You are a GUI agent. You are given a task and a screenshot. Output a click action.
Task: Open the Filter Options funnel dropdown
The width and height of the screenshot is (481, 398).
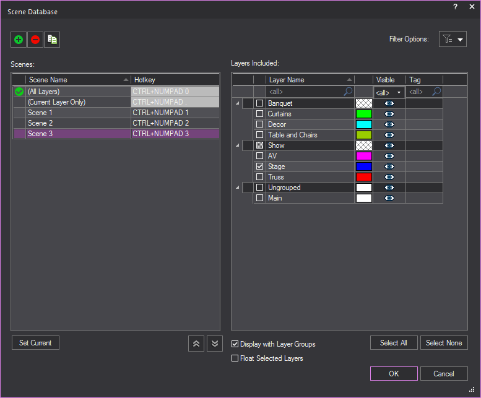pyautogui.click(x=453, y=39)
